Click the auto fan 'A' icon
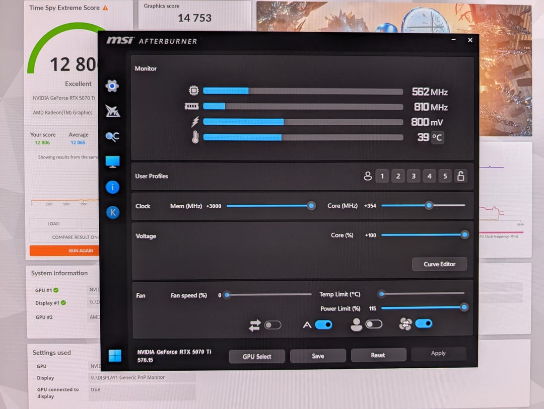Image resolution: width=544 pixels, height=409 pixels. [x=307, y=325]
